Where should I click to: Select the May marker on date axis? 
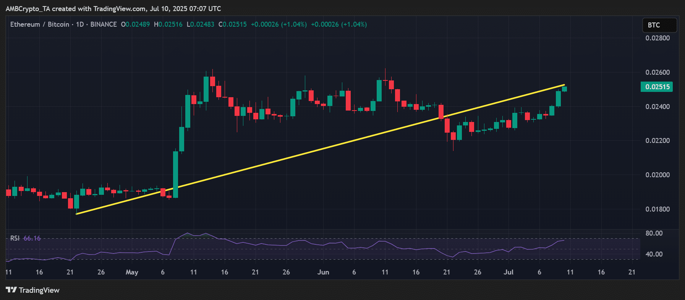[132, 272]
